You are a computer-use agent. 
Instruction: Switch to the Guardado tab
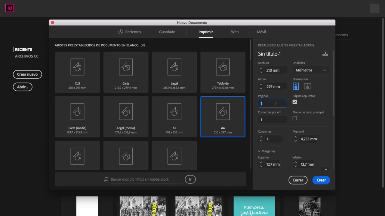tap(167, 32)
